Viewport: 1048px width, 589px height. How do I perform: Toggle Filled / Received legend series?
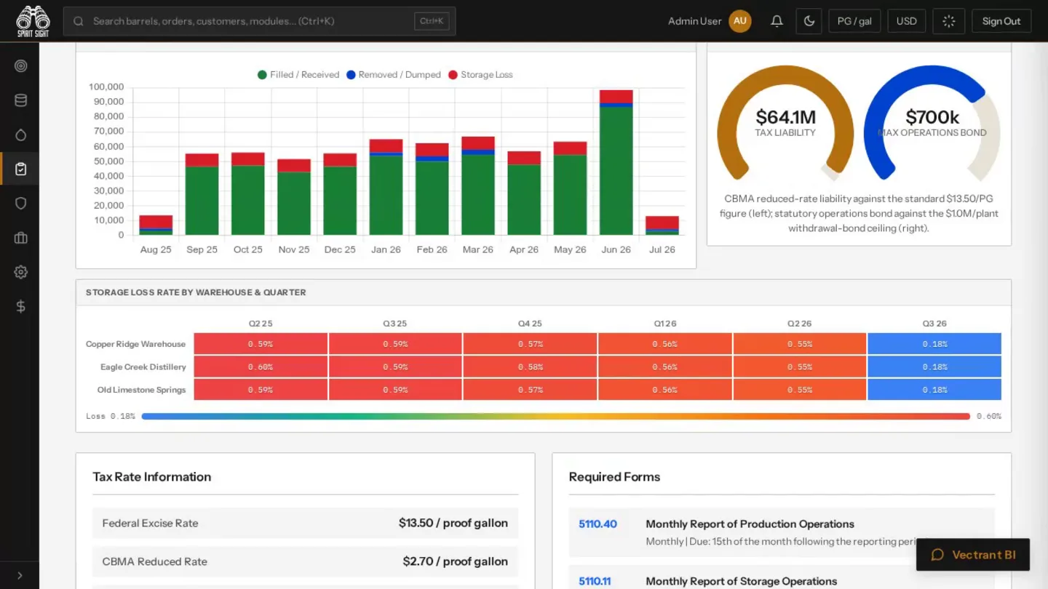(298, 75)
